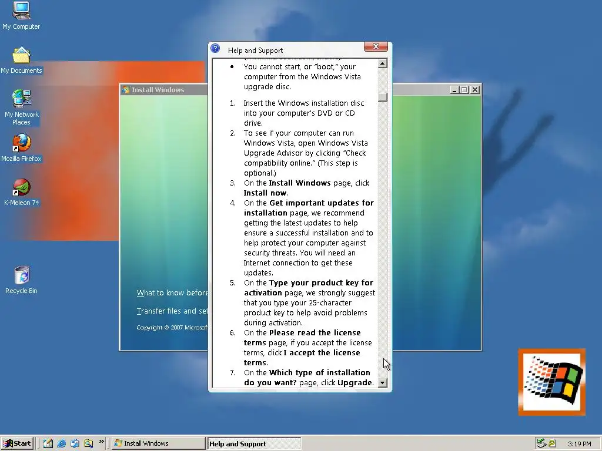The height and width of the screenshot is (451, 602).
Task: Click the scrollbar up arrow in Help
Action: click(x=382, y=63)
